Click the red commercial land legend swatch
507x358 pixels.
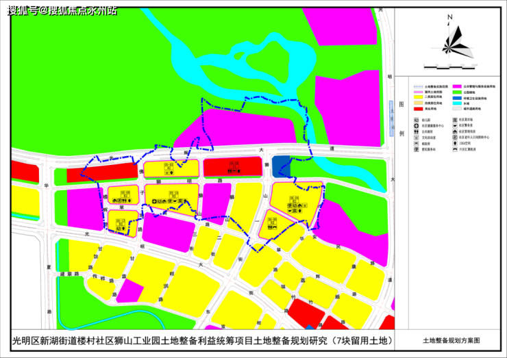point(419,109)
